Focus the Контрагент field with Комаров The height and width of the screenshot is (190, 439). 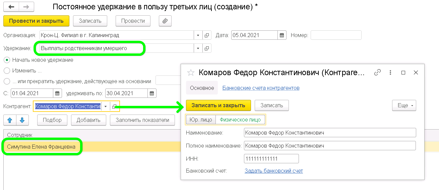click(x=68, y=107)
